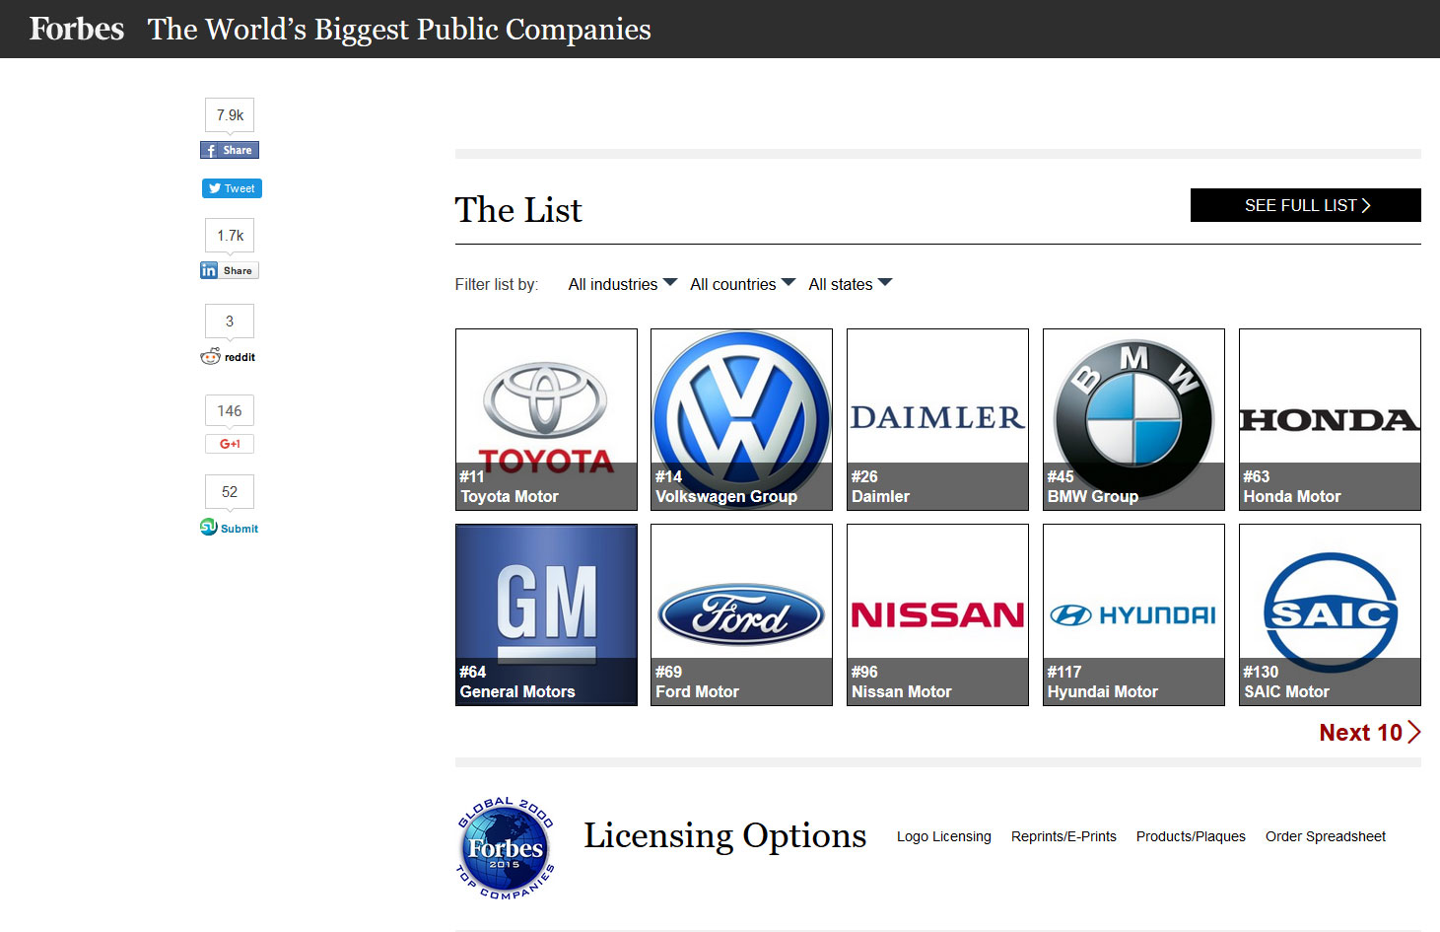
Task: Select the Hyundai Motor tile
Action: pyautogui.click(x=1133, y=614)
